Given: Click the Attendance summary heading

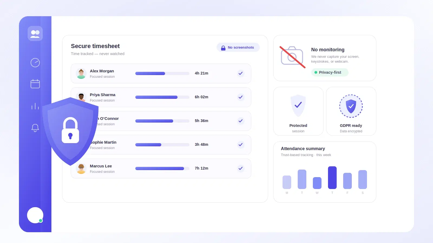Looking at the screenshot, I should pyautogui.click(x=303, y=149).
